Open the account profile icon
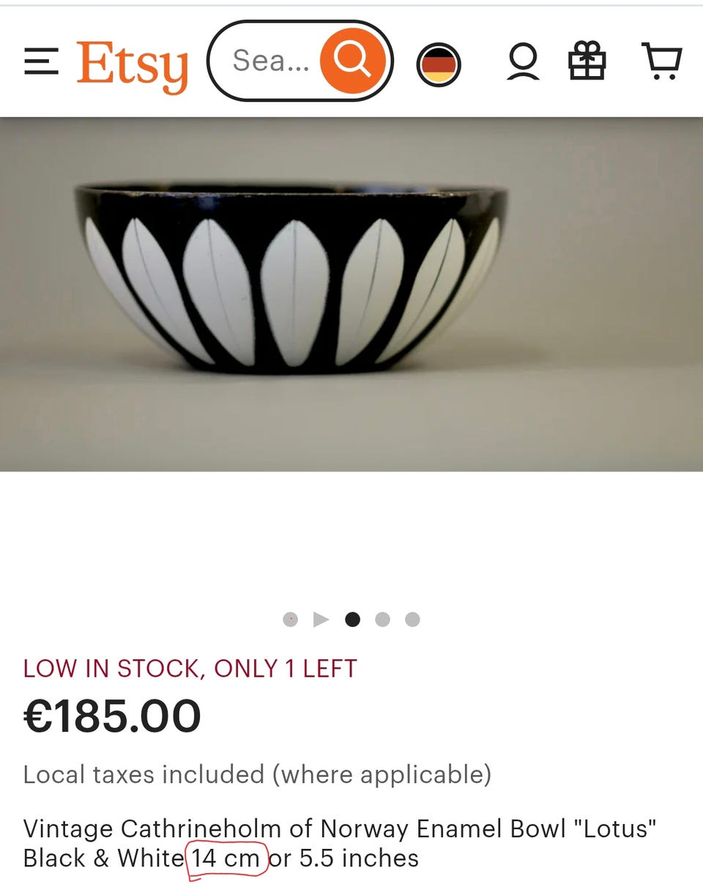The height and width of the screenshot is (884, 703). point(523,62)
